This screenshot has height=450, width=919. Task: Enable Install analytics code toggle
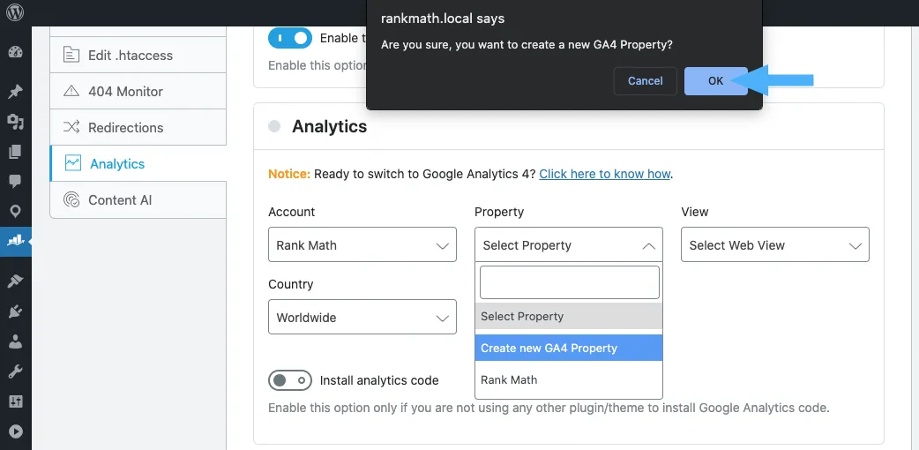tap(290, 380)
